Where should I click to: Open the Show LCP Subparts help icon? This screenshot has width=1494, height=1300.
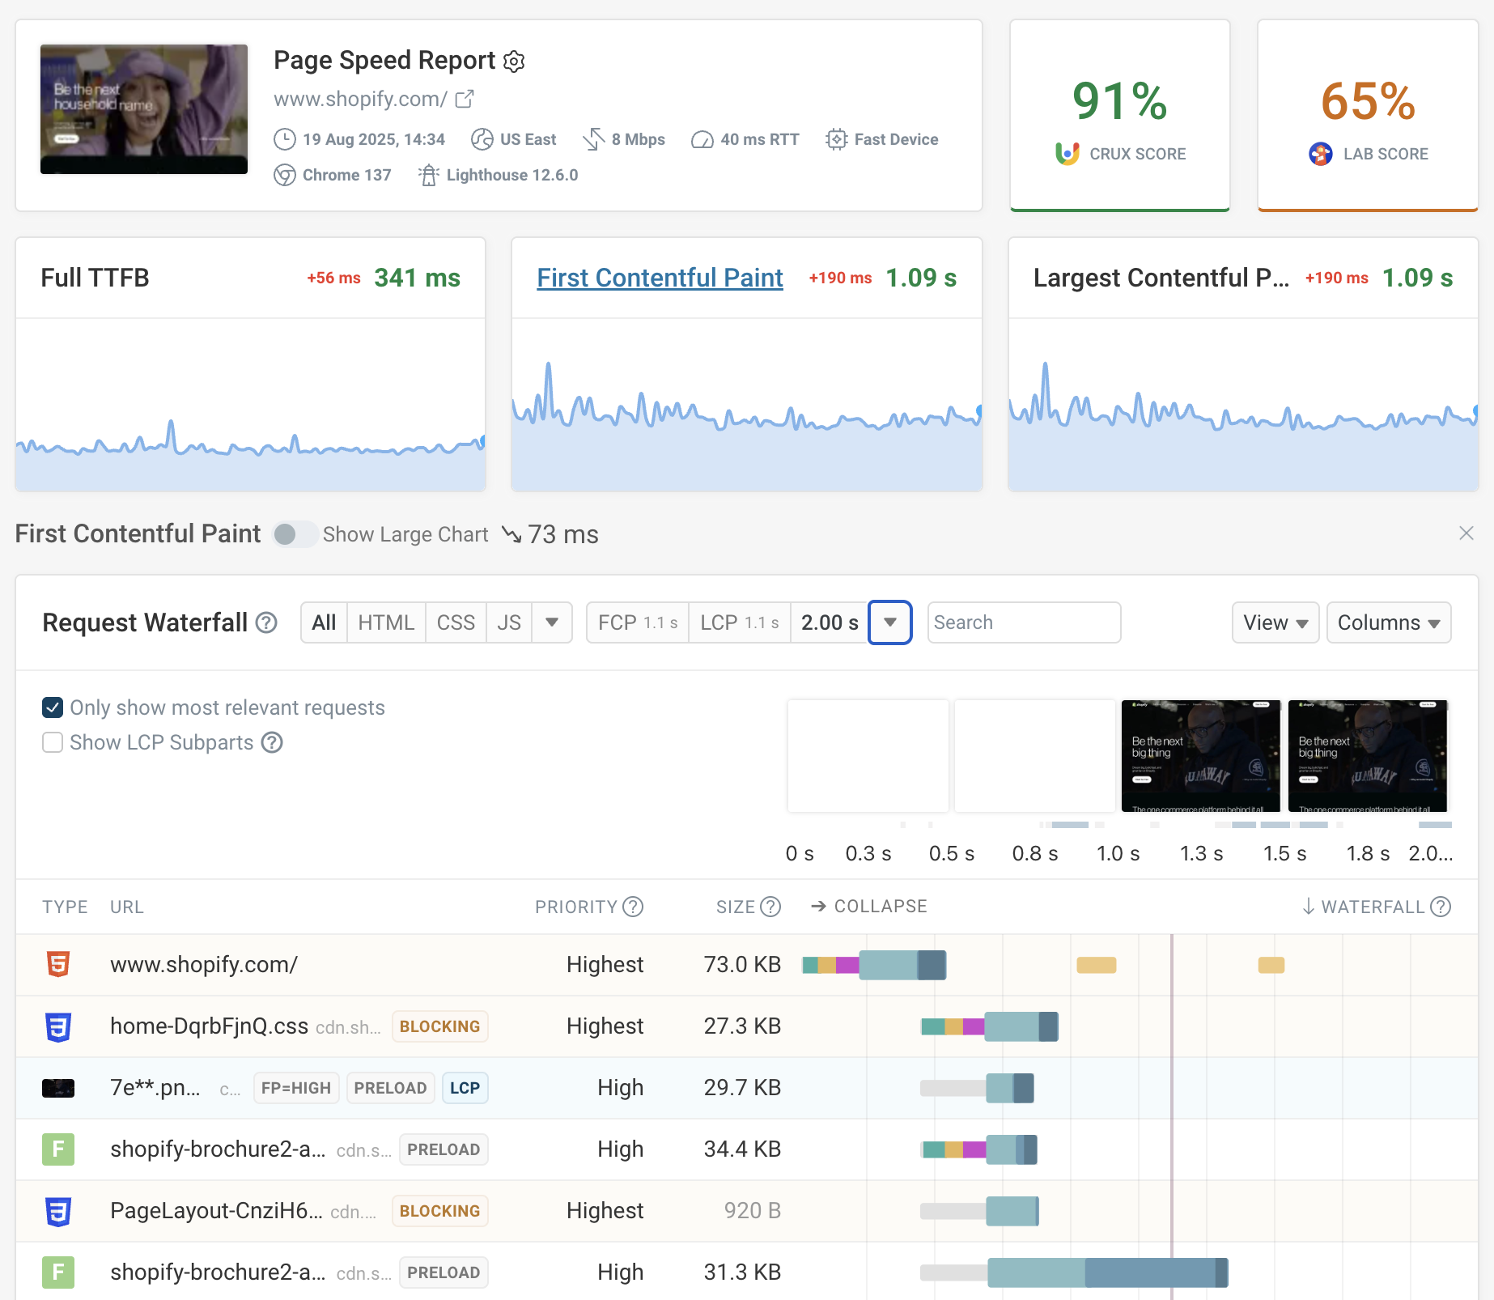click(x=272, y=742)
